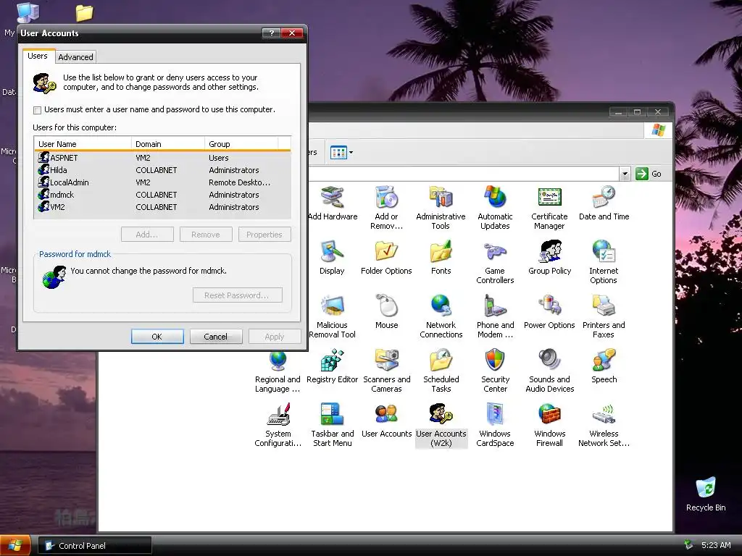Click the dialog help question mark button
The width and height of the screenshot is (742, 556).
tap(271, 33)
